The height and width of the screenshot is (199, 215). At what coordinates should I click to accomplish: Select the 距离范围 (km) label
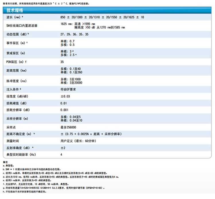[16, 70]
